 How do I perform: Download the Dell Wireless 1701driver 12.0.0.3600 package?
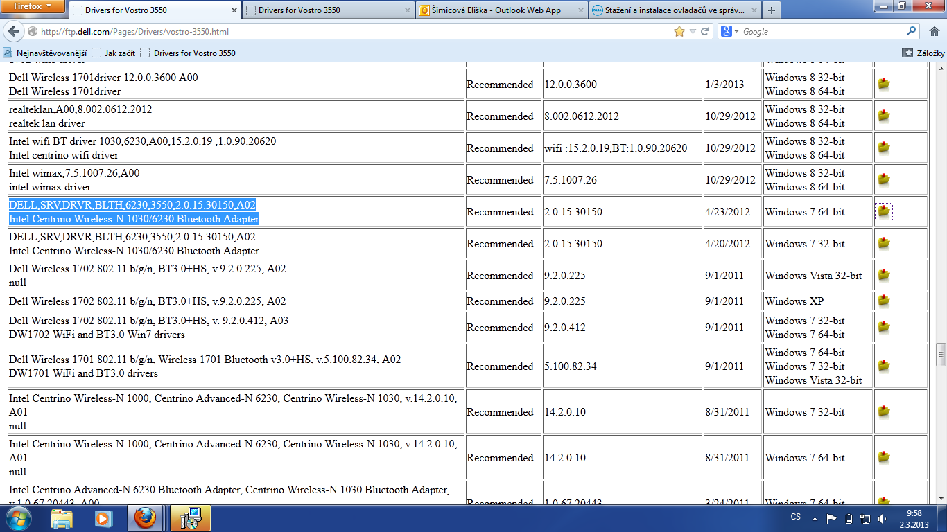coord(884,84)
